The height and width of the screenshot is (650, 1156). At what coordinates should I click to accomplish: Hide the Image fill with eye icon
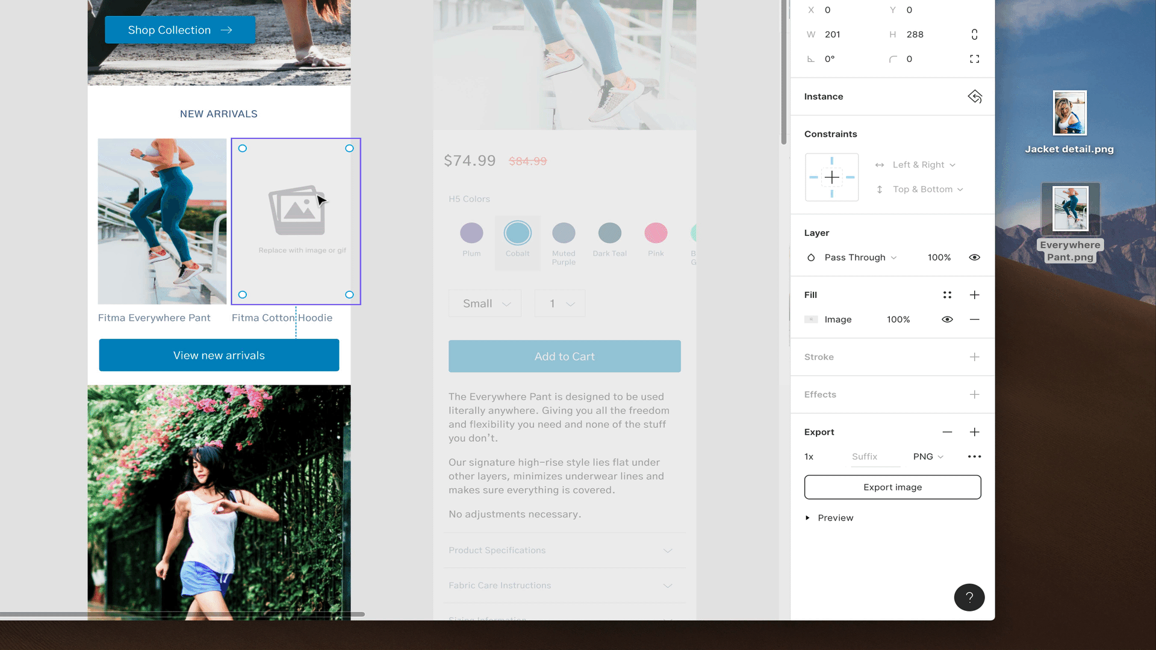pyautogui.click(x=947, y=320)
